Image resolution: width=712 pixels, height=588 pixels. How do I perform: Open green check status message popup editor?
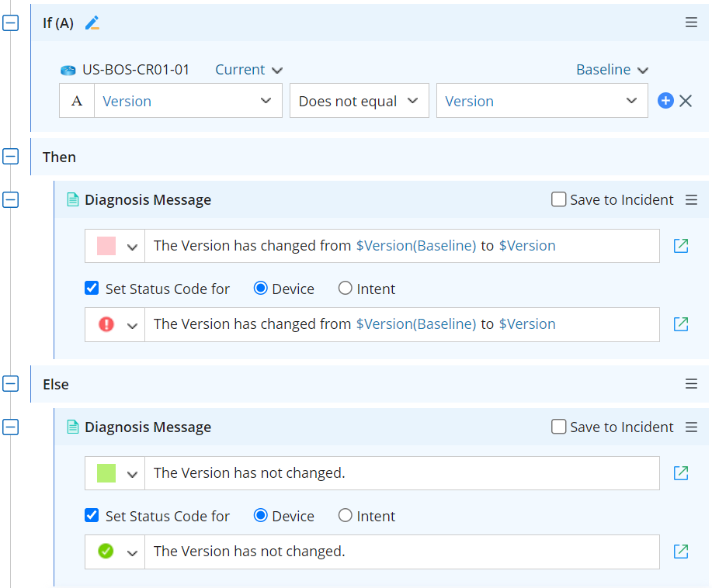click(681, 552)
